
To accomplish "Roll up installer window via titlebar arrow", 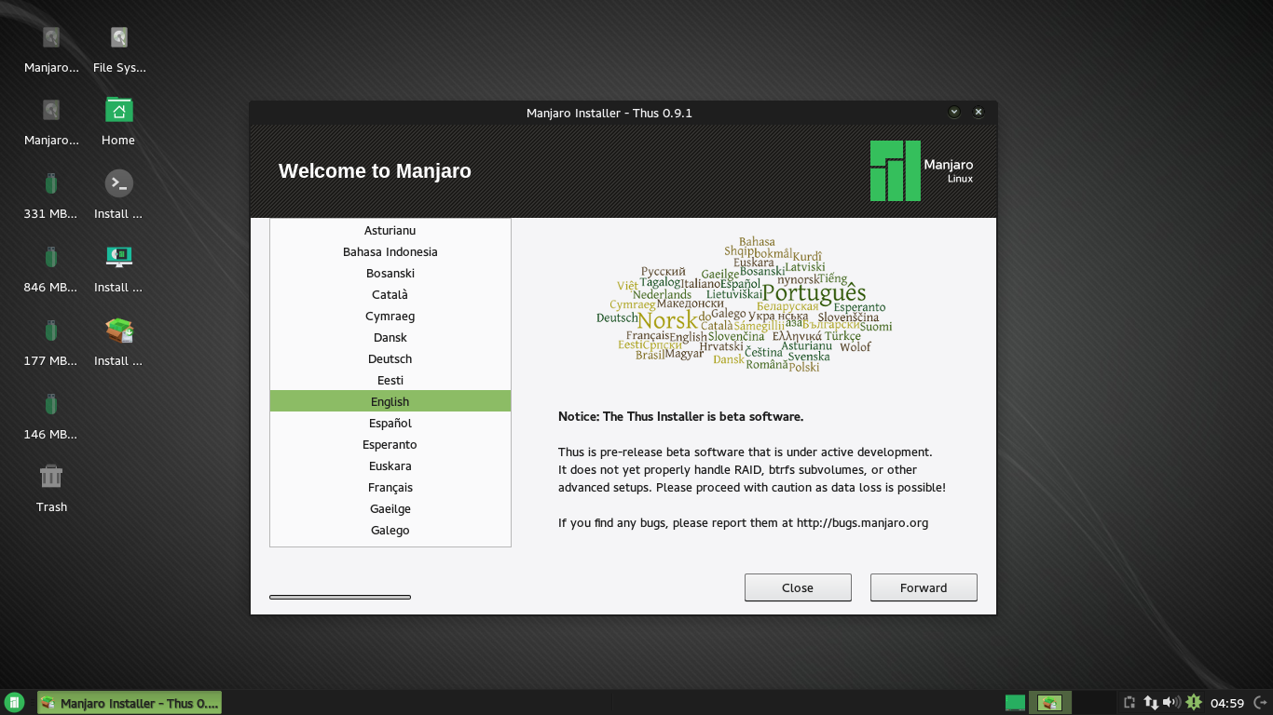I will (954, 112).
